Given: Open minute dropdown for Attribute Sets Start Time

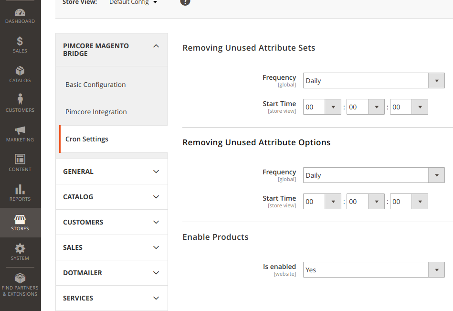Looking at the screenshot, I should [366, 107].
